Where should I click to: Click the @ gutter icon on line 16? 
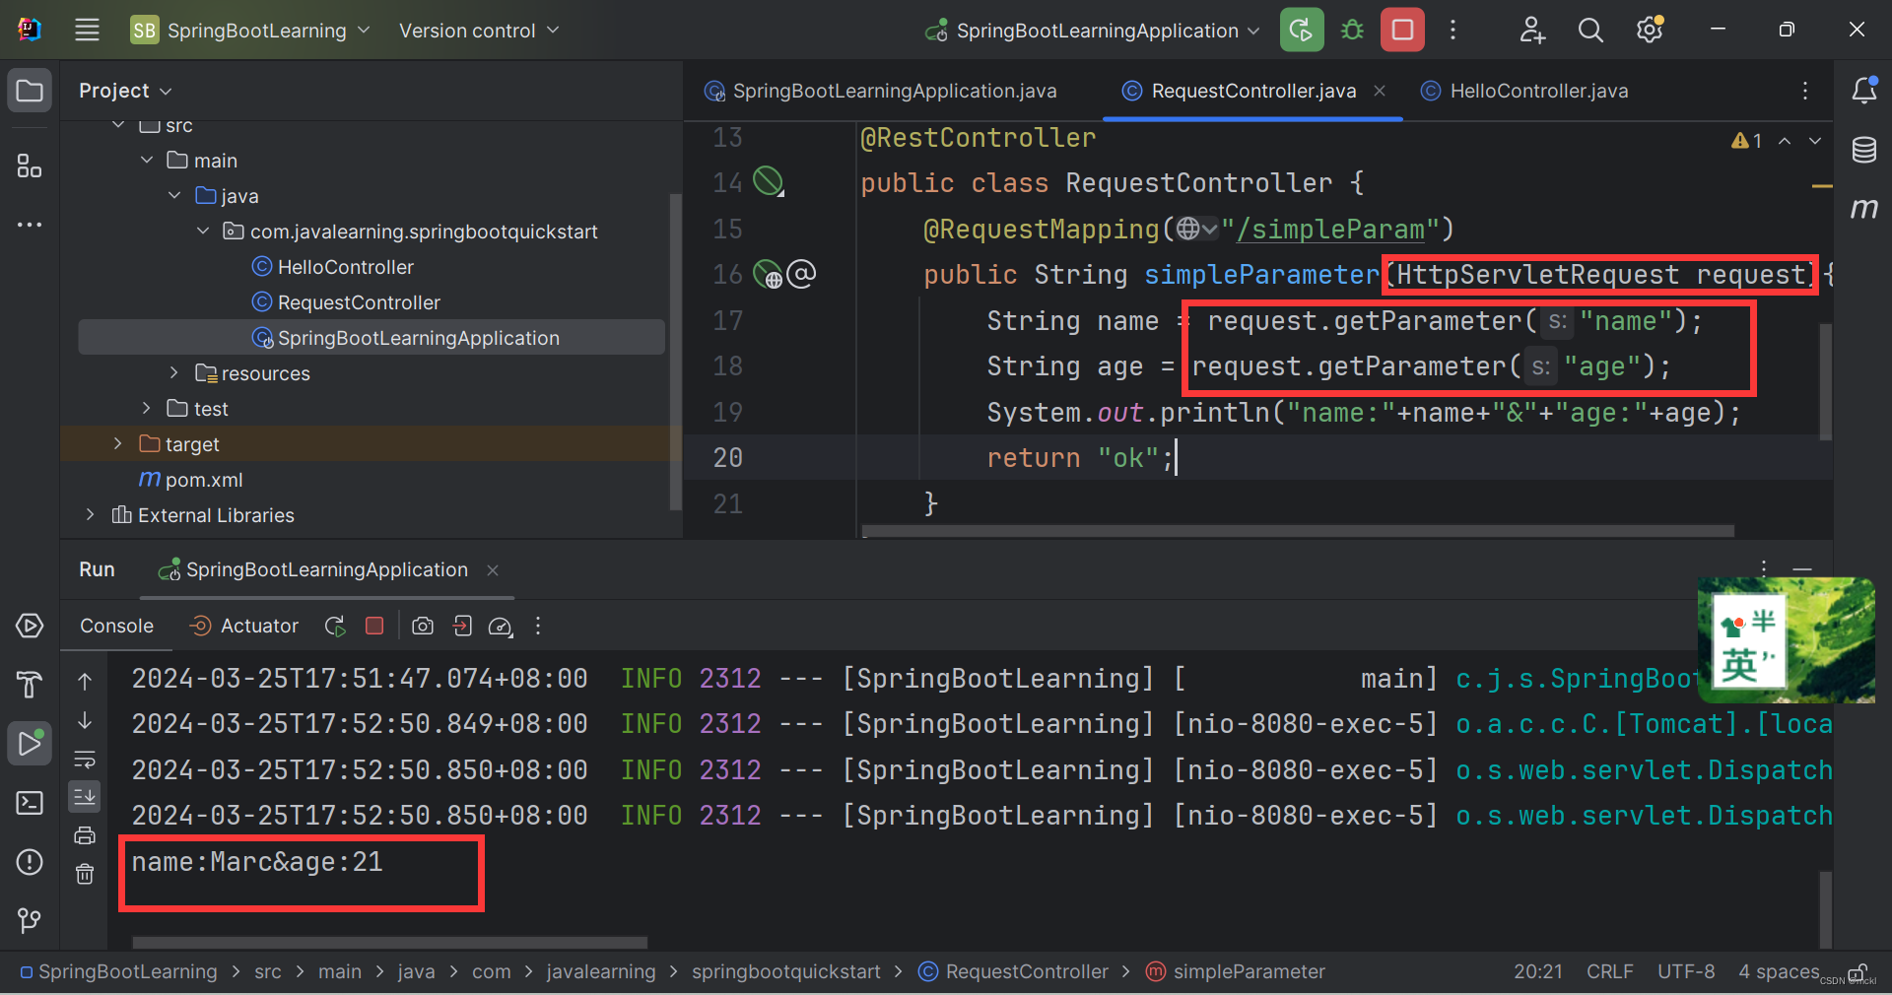[x=801, y=273]
